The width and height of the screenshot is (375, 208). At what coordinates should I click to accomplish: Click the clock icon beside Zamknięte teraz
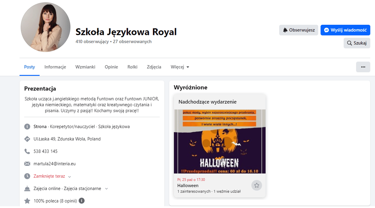[27, 176]
